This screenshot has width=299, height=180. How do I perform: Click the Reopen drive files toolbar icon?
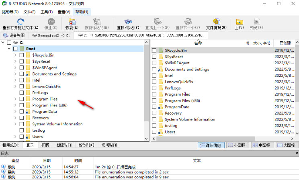[20, 22]
